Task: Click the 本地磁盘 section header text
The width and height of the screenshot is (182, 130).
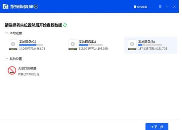Action: [x=16, y=33]
